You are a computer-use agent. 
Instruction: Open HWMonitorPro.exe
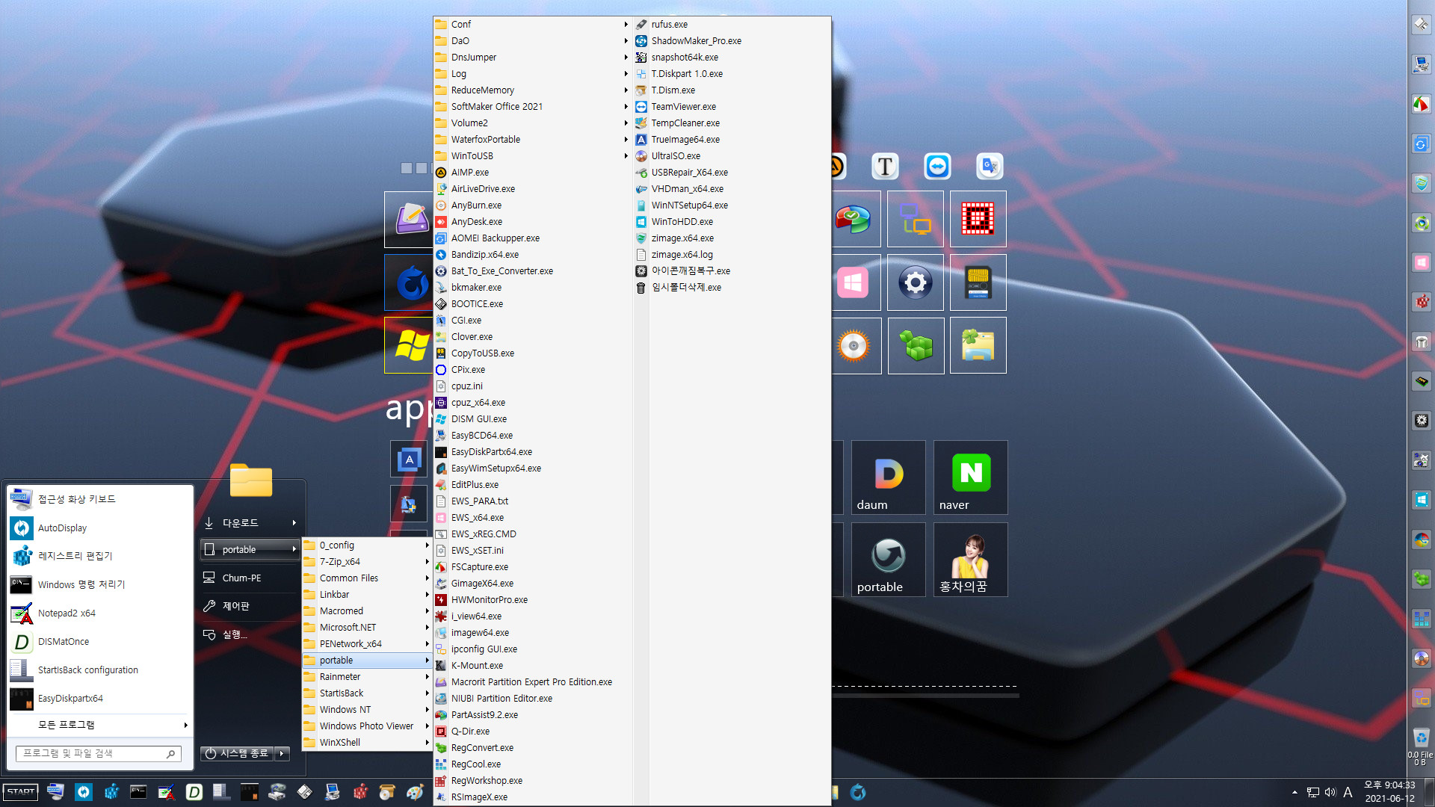[532, 600]
